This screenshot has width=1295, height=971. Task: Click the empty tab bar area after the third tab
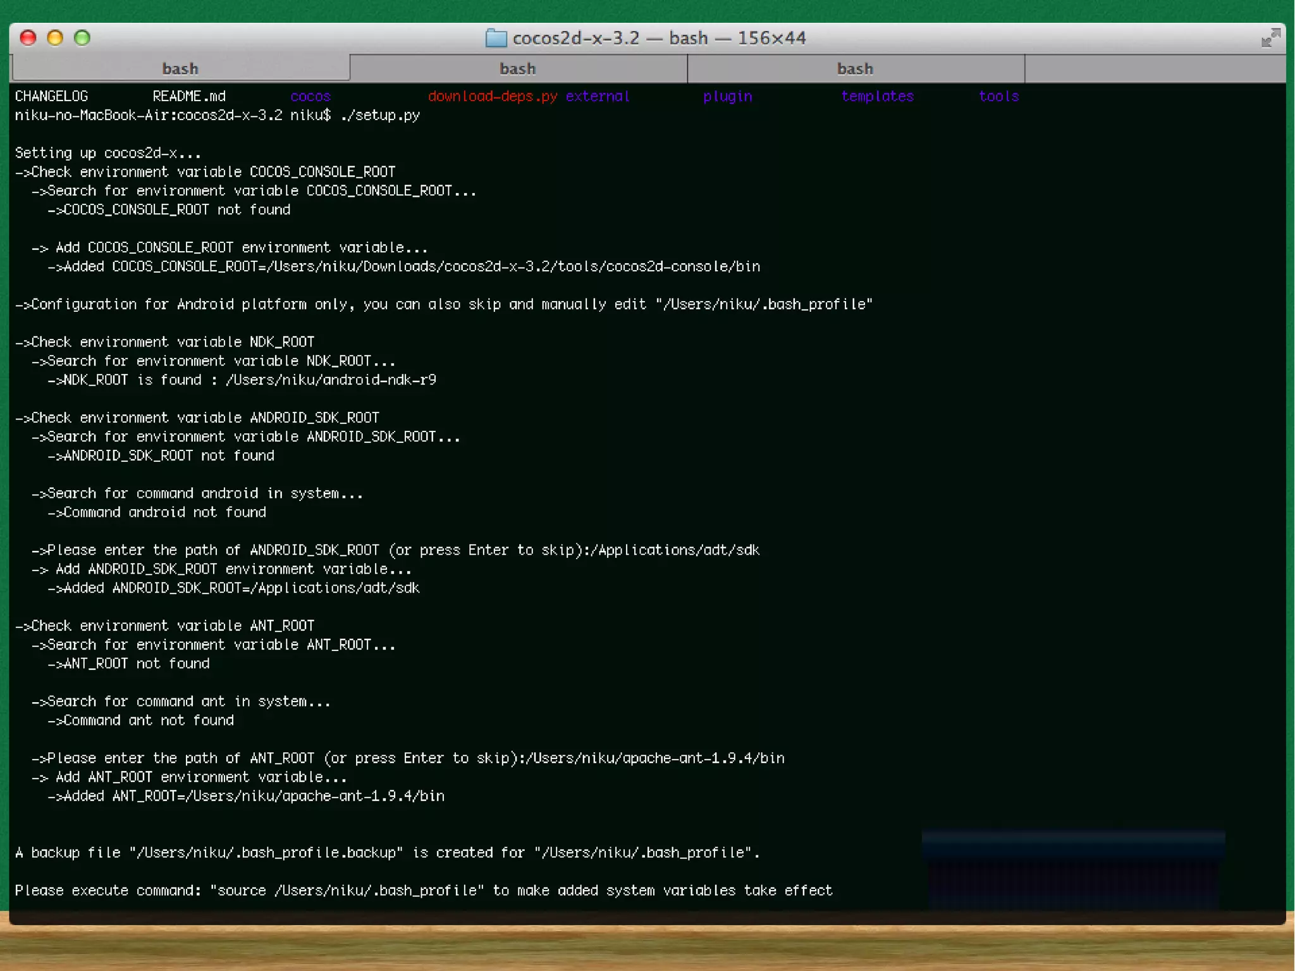[x=1155, y=68]
